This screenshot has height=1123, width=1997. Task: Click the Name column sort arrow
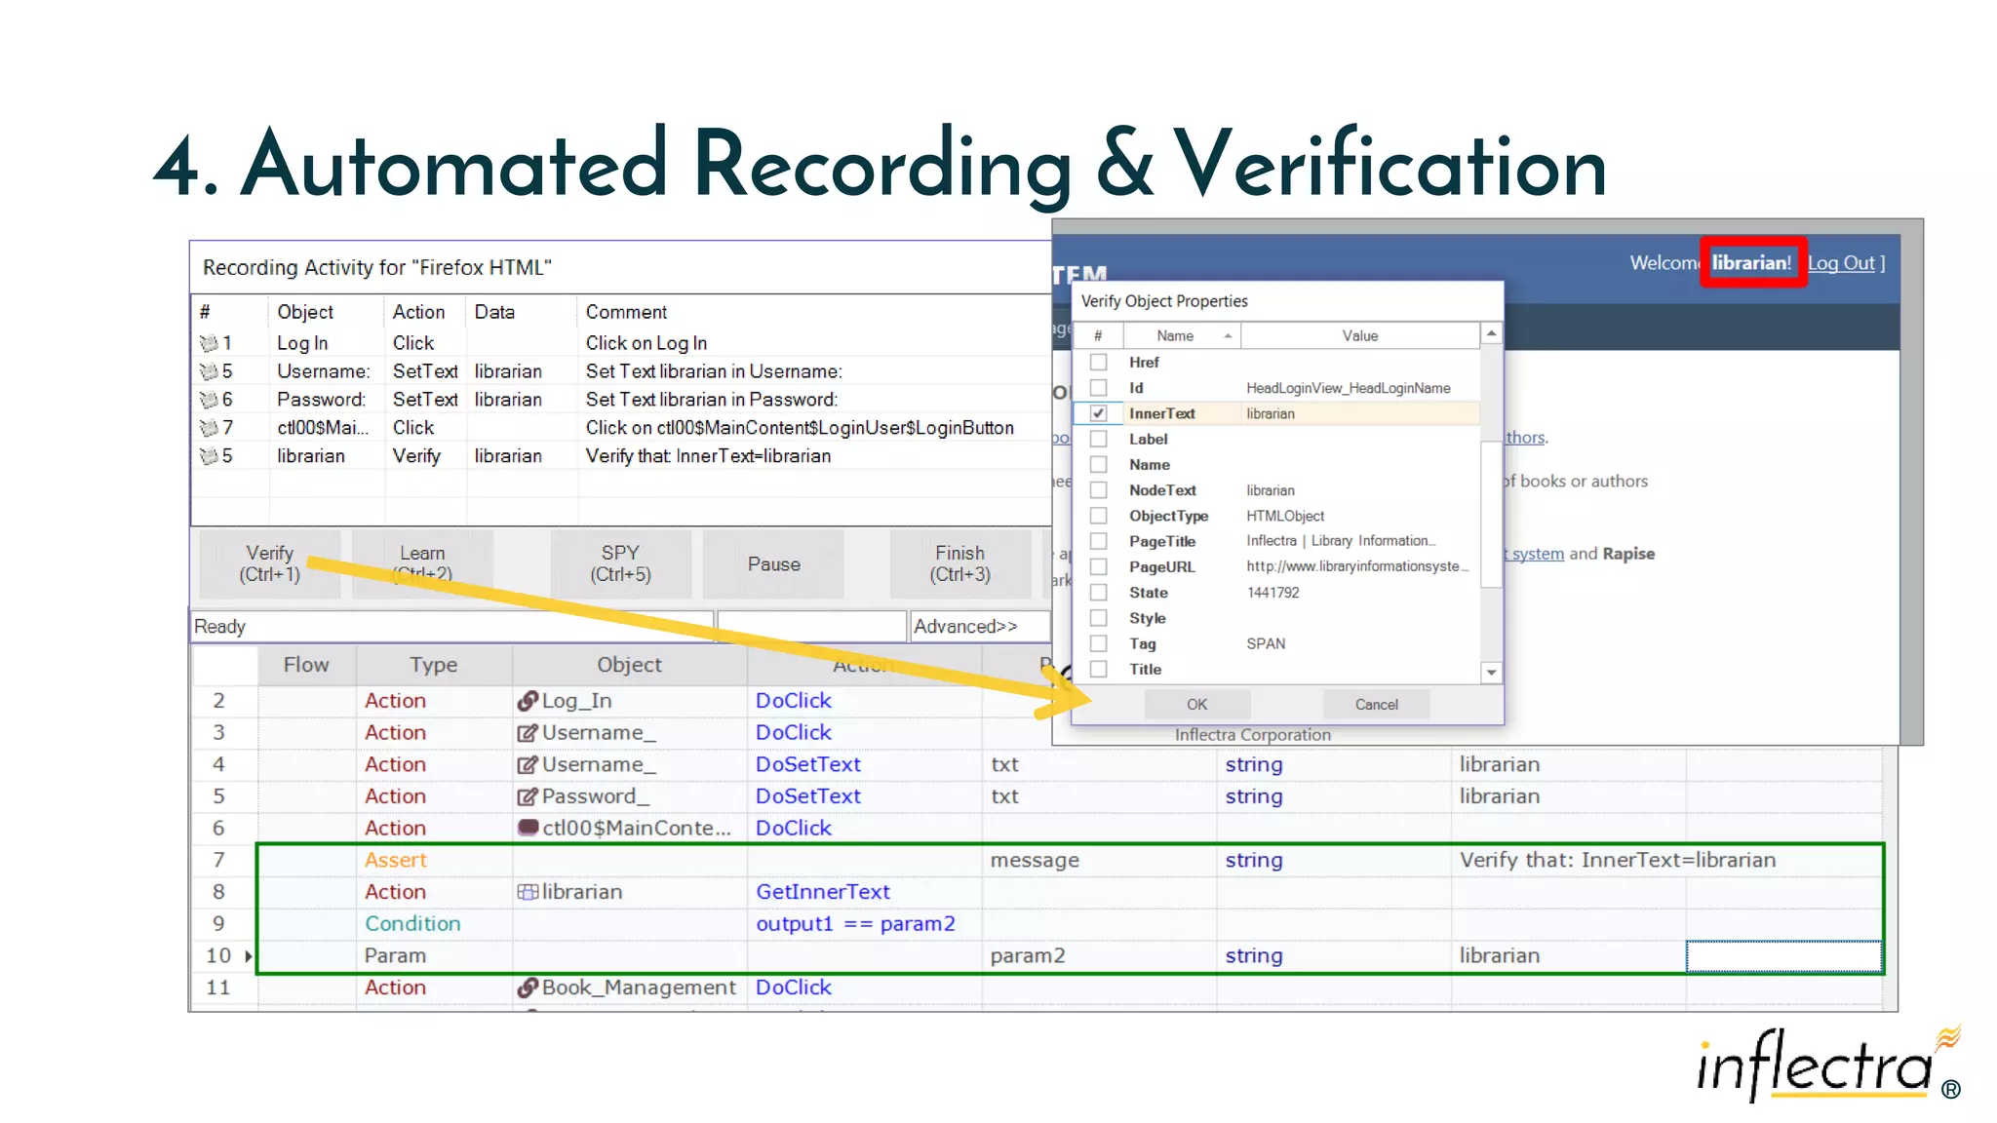[x=1228, y=336]
